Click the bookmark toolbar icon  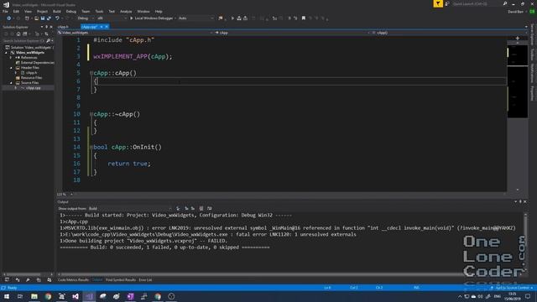(x=304, y=18)
